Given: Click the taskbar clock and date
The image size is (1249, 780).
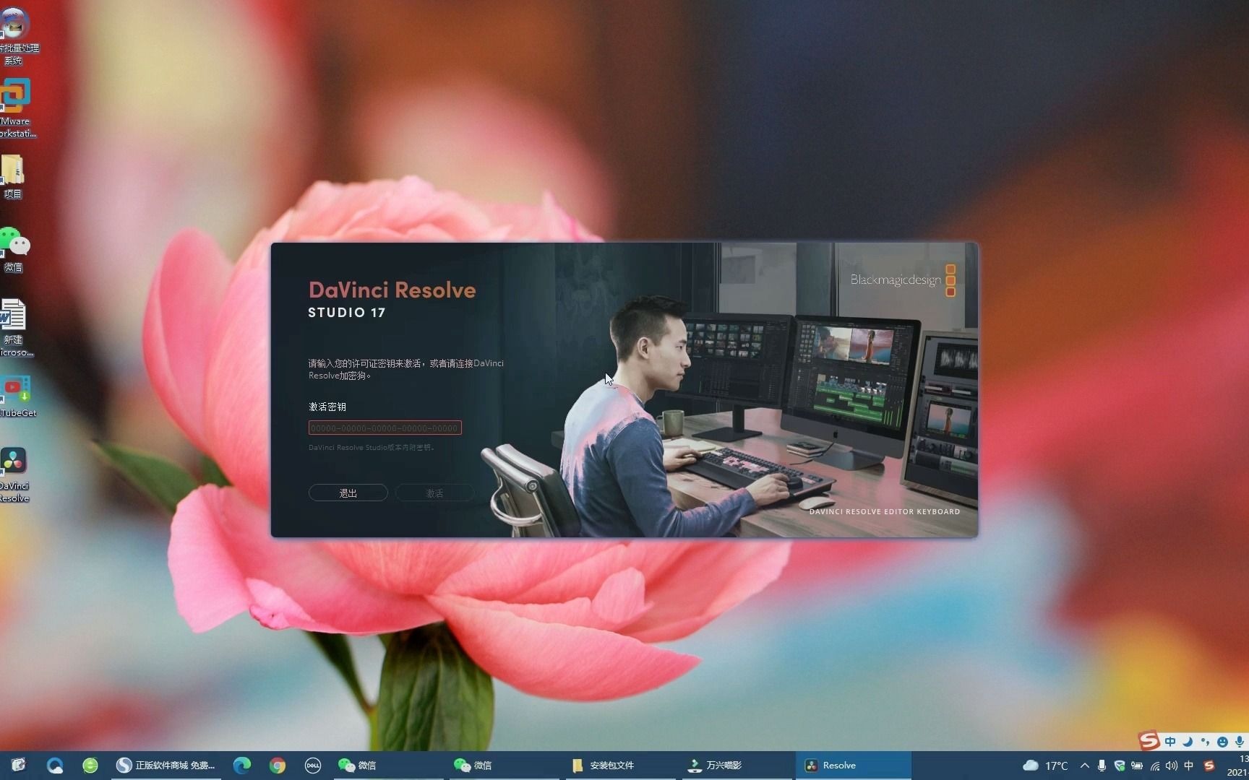Looking at the screenshot, I should 1237,766.
